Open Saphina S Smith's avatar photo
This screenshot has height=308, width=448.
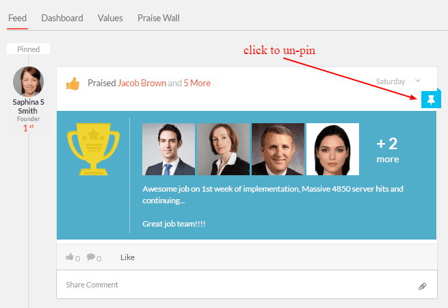[x=28, y=81]
